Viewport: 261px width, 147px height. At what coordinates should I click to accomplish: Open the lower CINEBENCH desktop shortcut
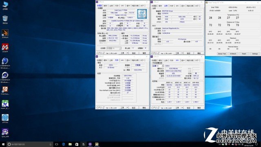(x=5, y=77)
